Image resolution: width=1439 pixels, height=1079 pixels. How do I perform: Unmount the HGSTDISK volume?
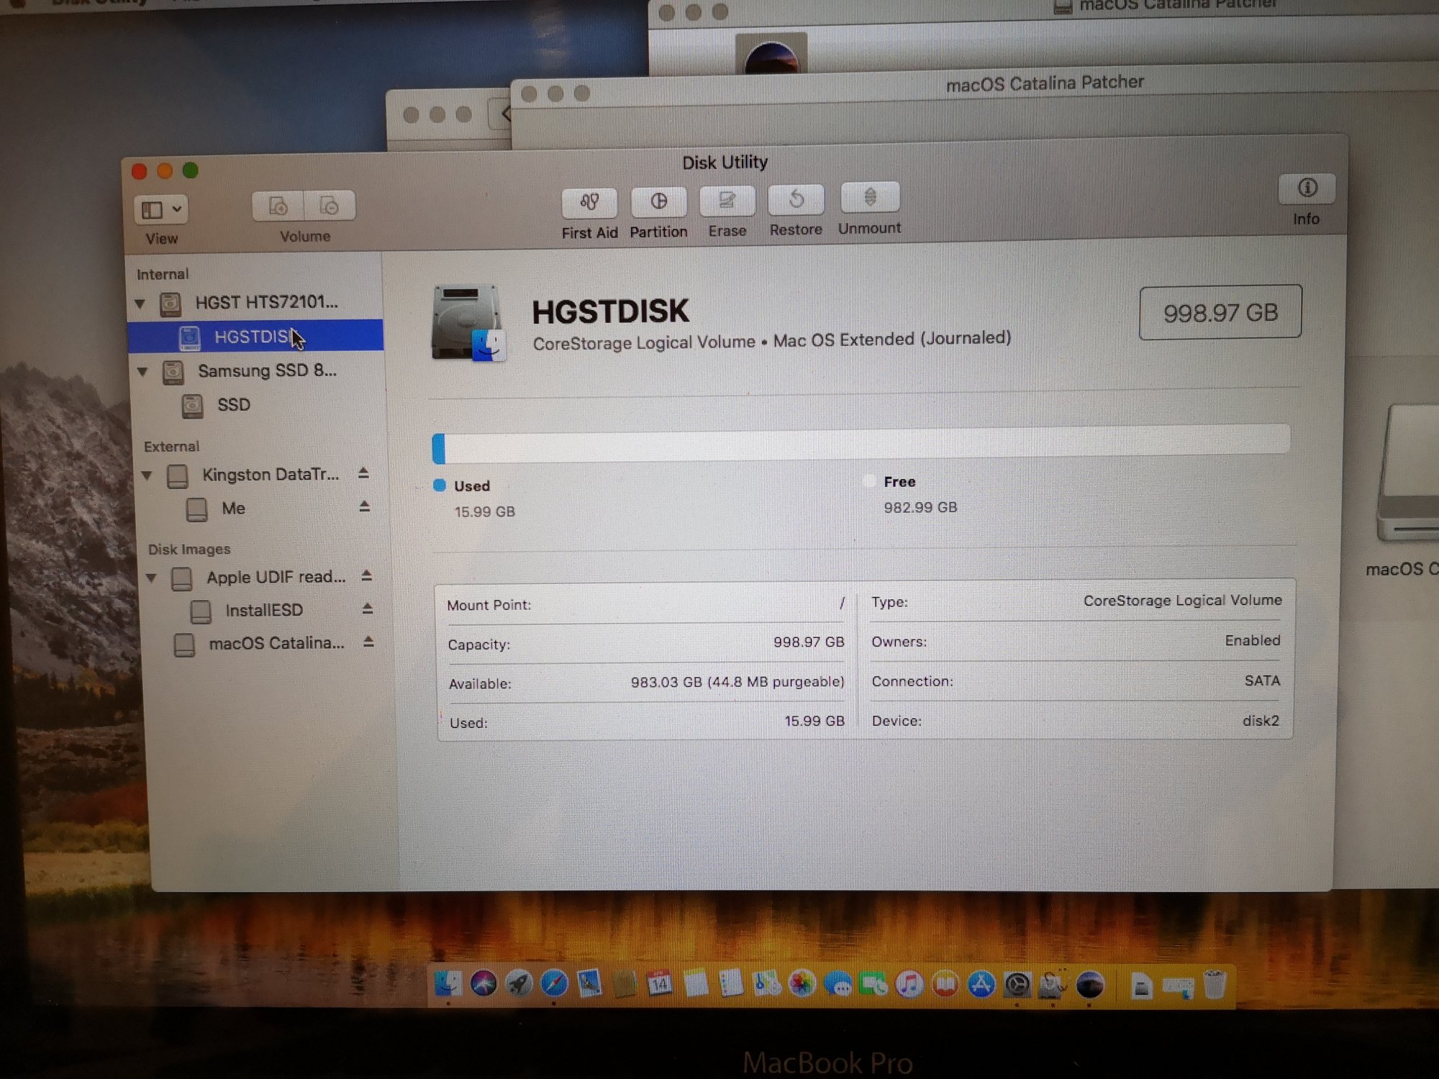click(x=870, y=197)
